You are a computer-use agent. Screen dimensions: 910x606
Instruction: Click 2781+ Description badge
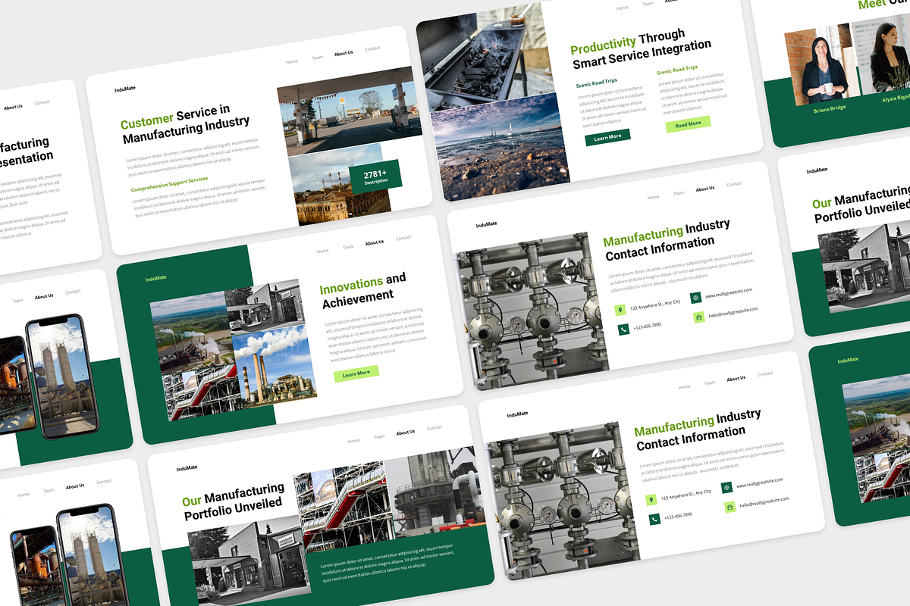tap(375, 176)
